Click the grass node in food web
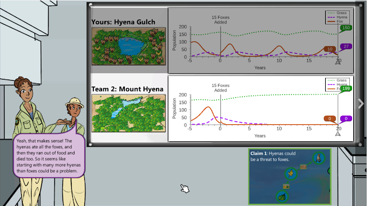Screen dimensions: 367x206 [282, 197]
